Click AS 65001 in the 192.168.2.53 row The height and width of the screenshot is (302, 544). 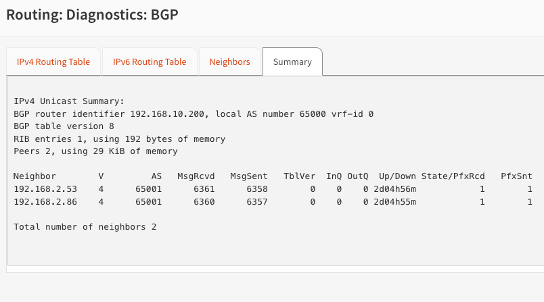[148, 189]
